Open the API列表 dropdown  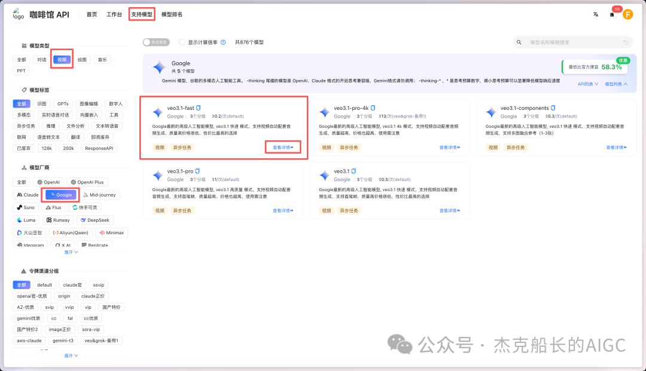pyautogui.click(x=588, y=84)
